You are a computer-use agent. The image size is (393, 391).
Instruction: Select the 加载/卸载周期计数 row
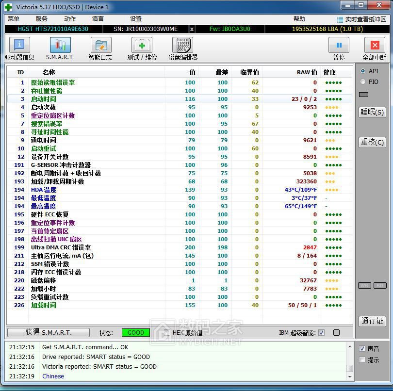click(180, 181)
